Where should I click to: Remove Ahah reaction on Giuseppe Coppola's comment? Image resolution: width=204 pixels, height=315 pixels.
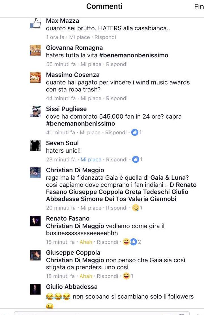coord(86,276)
